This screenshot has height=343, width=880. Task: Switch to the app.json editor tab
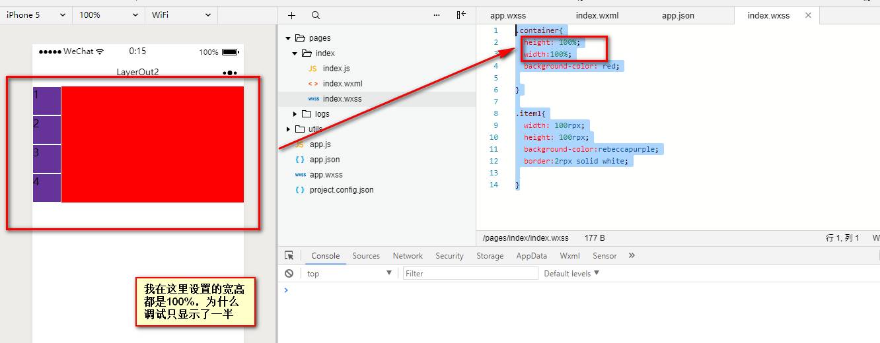pos(678,15)
